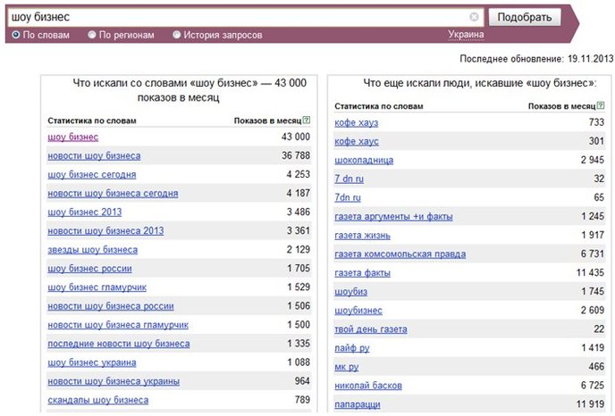Open the 'шоу бизнес гламурчик' link
Screen dimensions: 615x416
pyautogui.click(x=97, y=287)
